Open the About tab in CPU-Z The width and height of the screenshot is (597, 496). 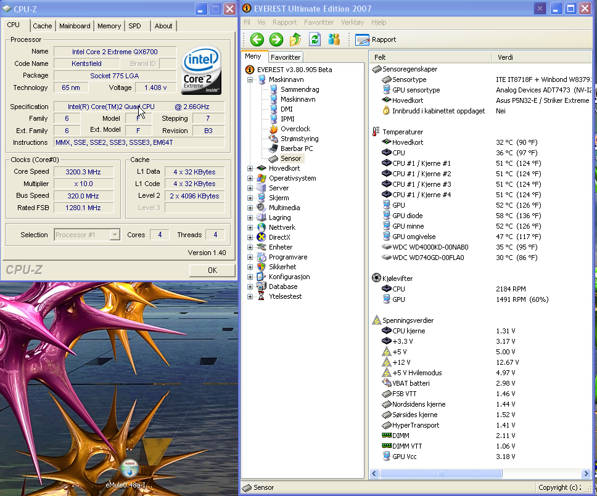[x=163, y=26]
